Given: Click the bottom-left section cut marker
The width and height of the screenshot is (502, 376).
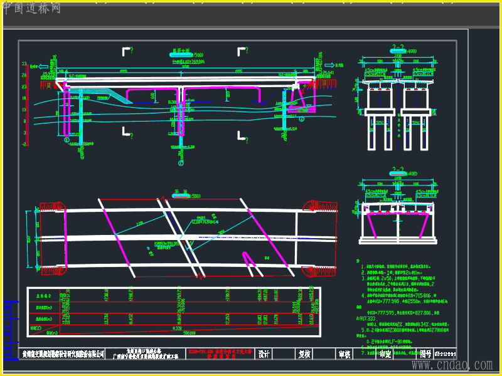Looking at the screenshot, I should pyautogui.click(x=127, y=132).
